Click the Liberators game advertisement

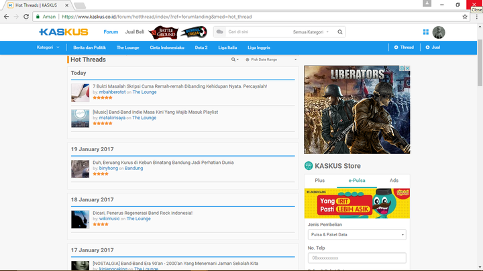click(x=357, y=110)
